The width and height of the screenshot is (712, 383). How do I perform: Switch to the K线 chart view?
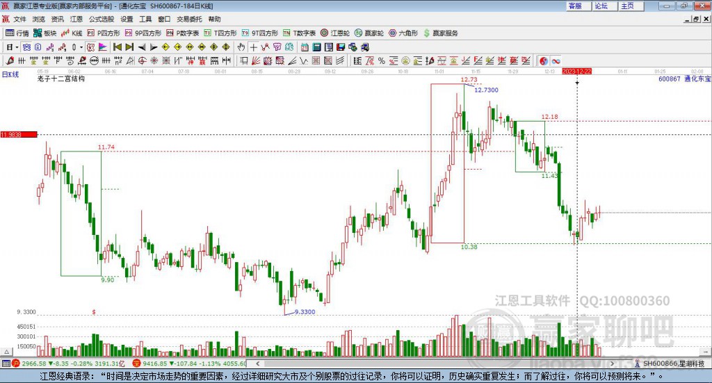click(72, 33)
